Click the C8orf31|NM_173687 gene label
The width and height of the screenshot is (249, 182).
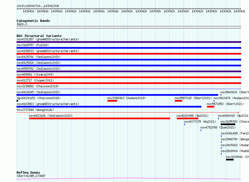31,176
